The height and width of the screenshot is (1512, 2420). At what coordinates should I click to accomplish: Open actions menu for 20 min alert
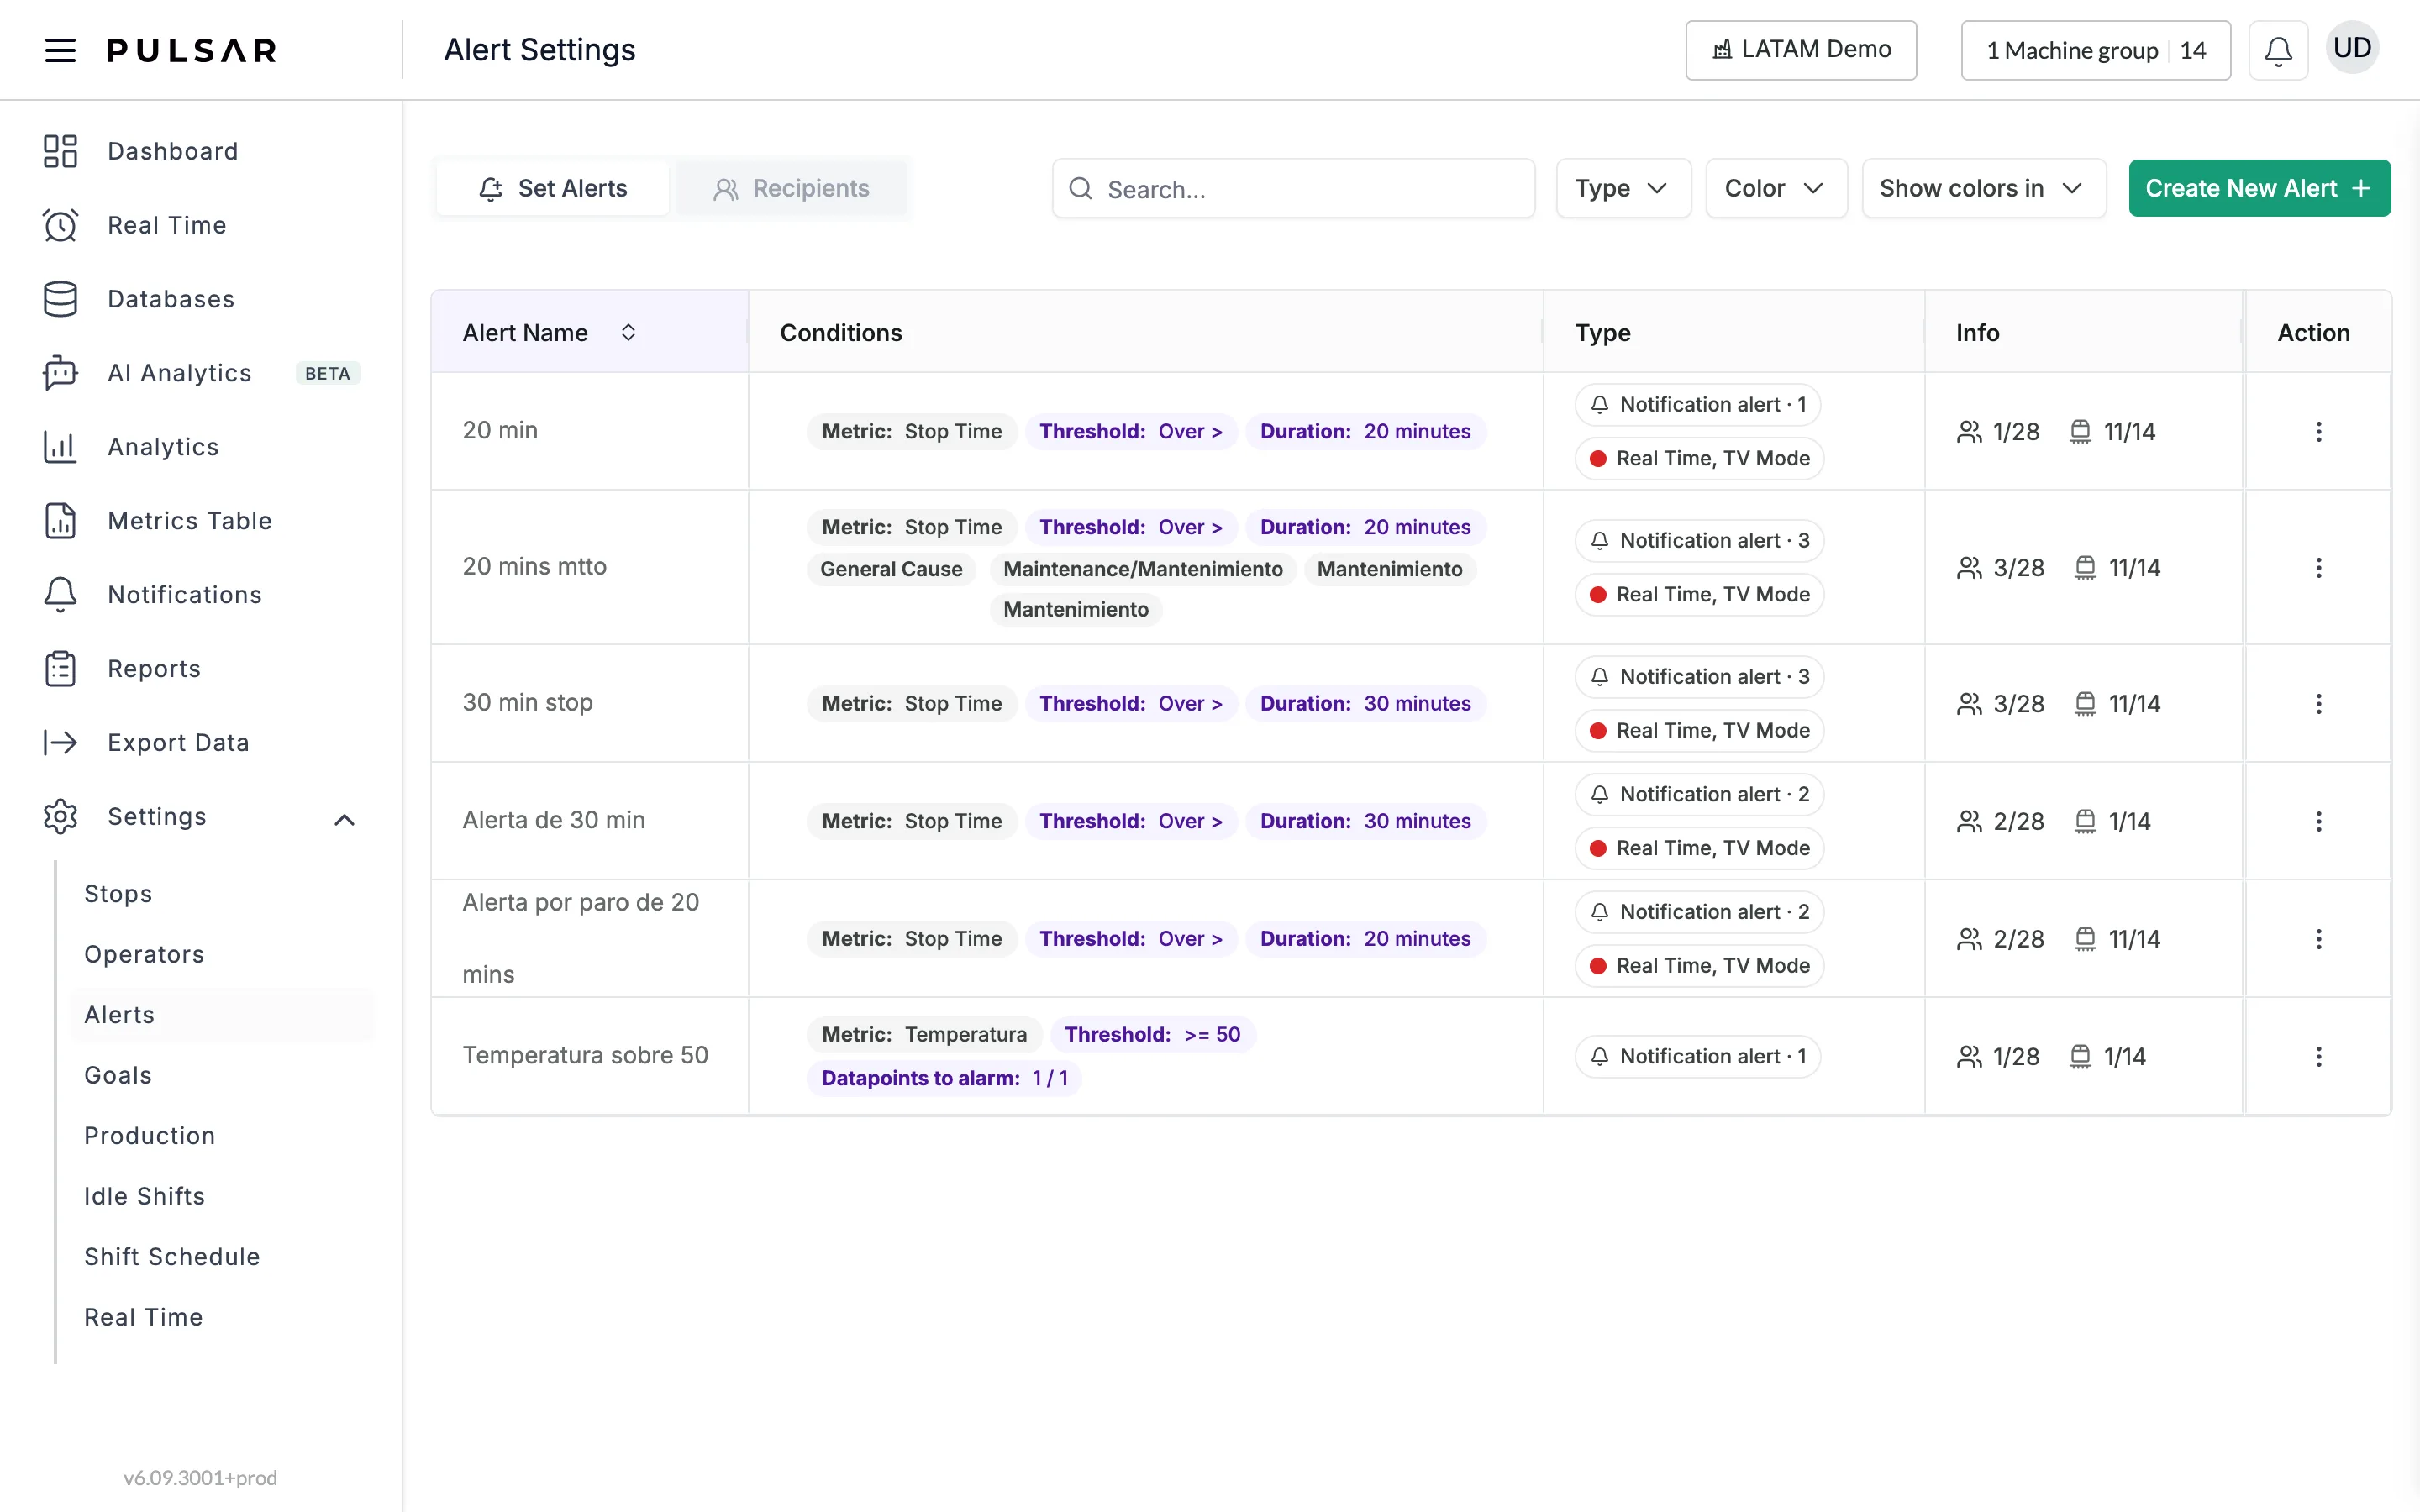click(2318, 432)
